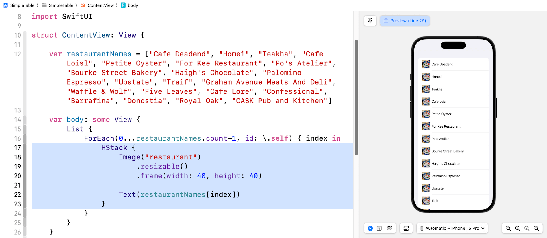The image size is (547, 238).
Task: Zoom preview to 100 percent
Action: [517, 228]
